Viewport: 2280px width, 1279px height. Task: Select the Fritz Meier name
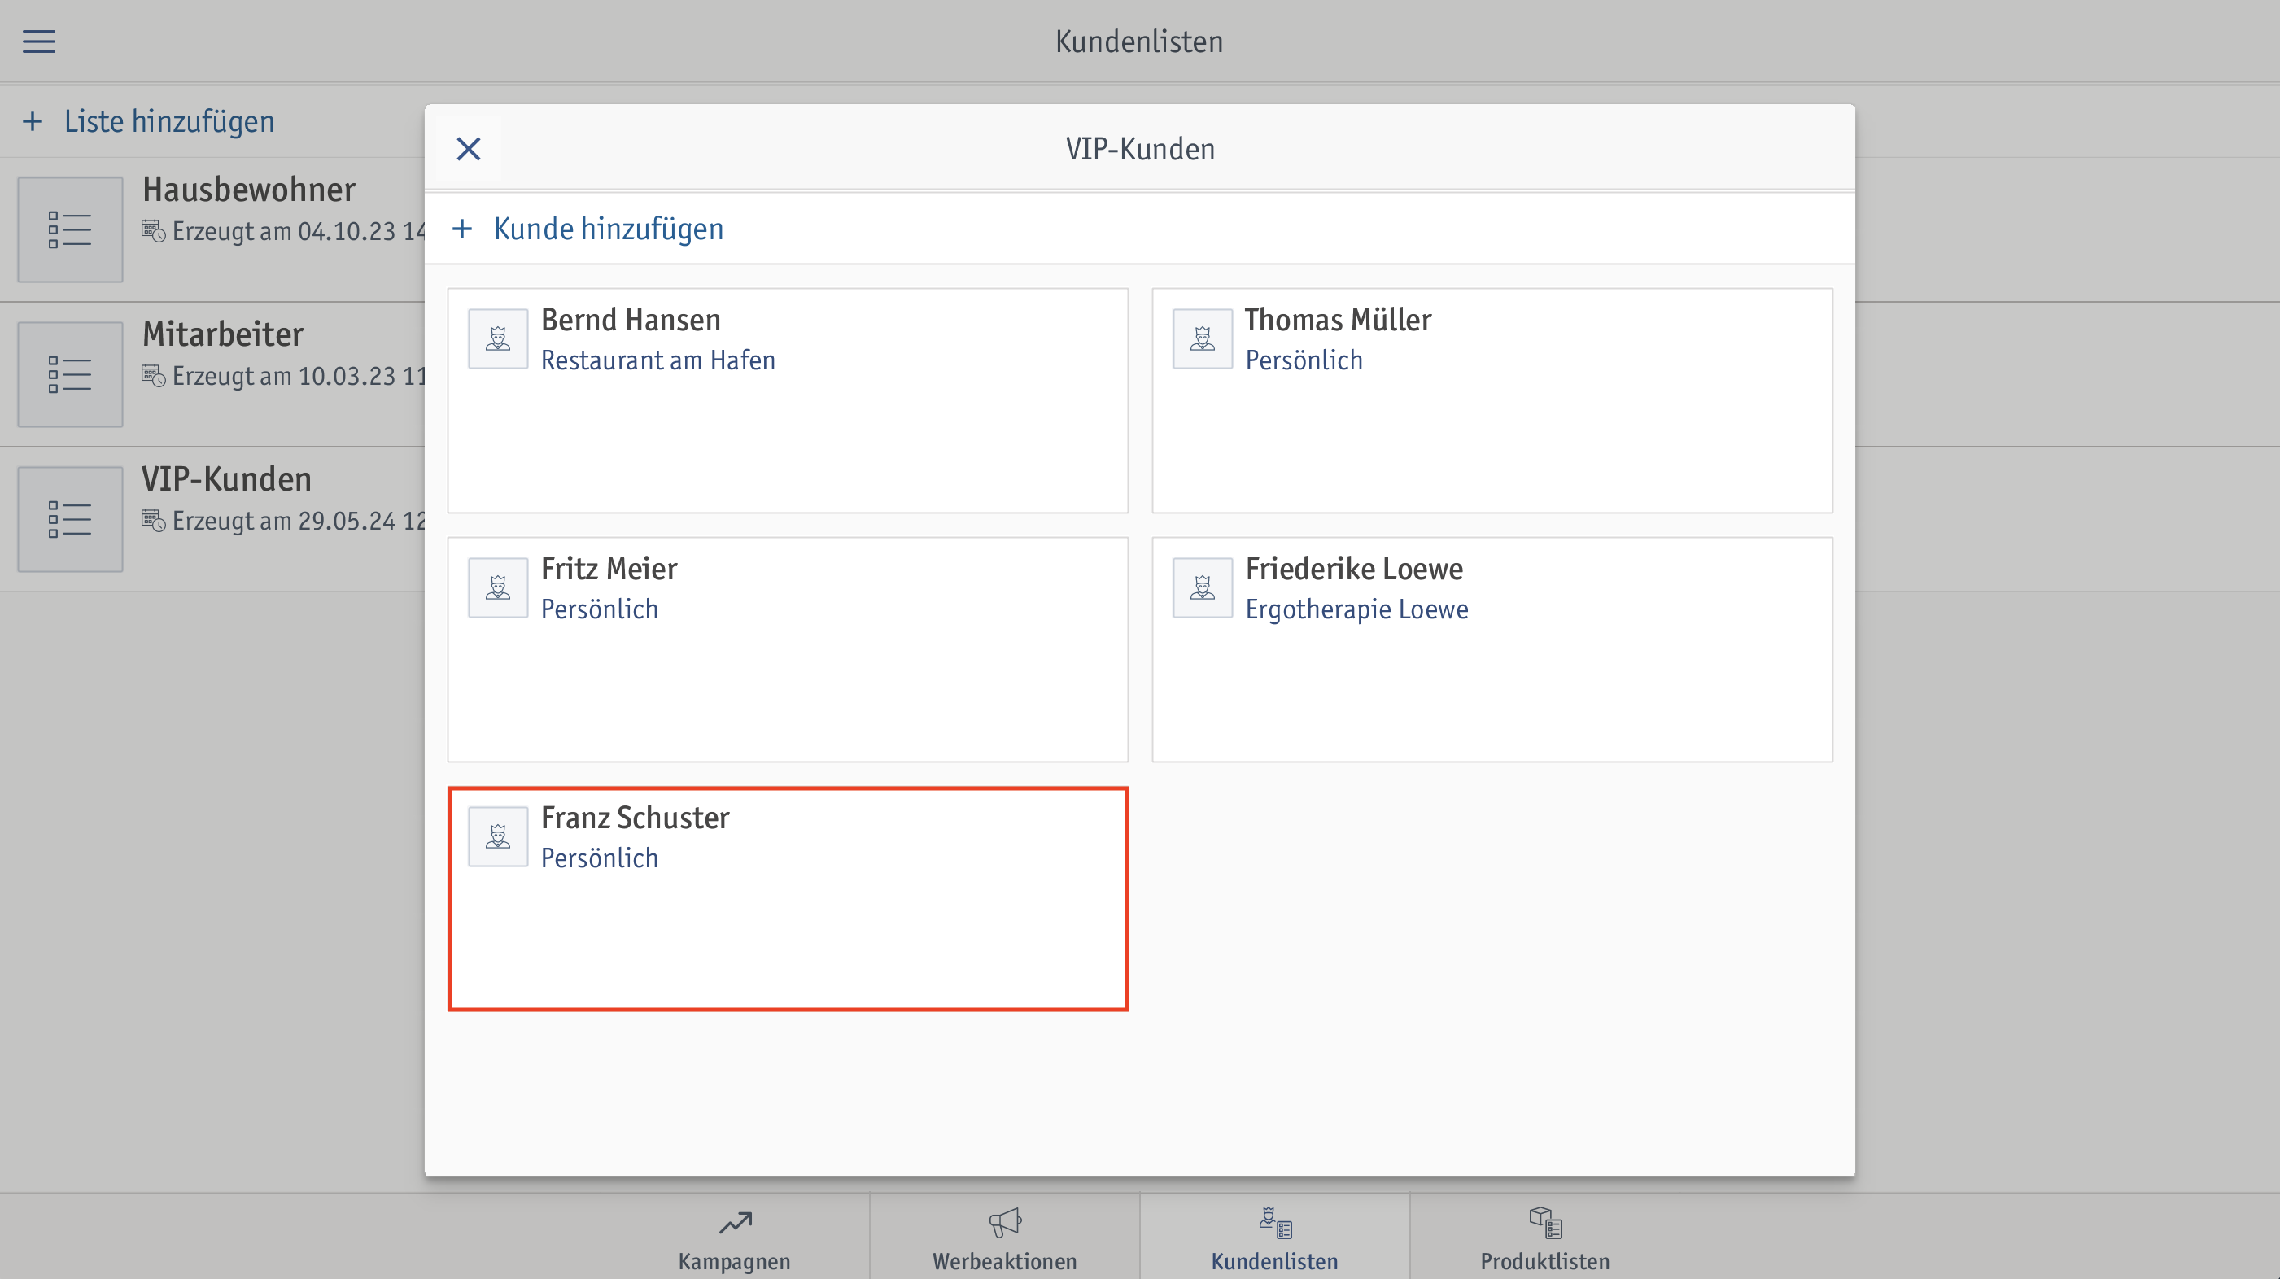coord(609,568)
